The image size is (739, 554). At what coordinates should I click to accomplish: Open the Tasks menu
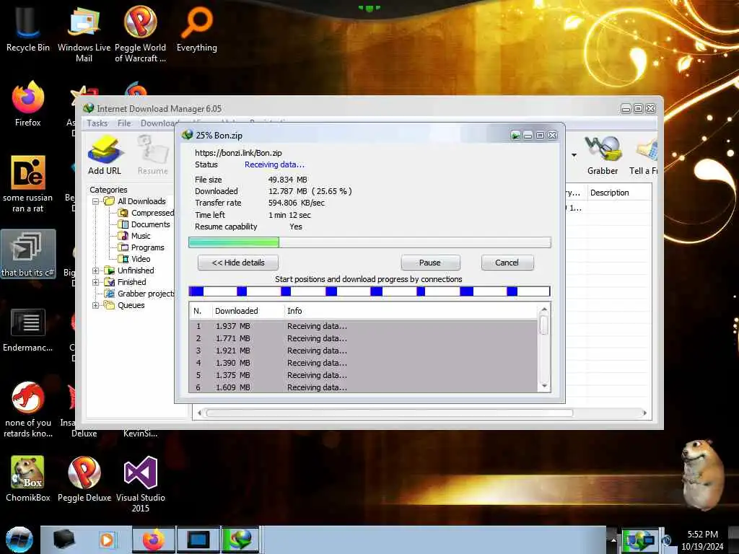pyautogui.click(x=97, y=123)
